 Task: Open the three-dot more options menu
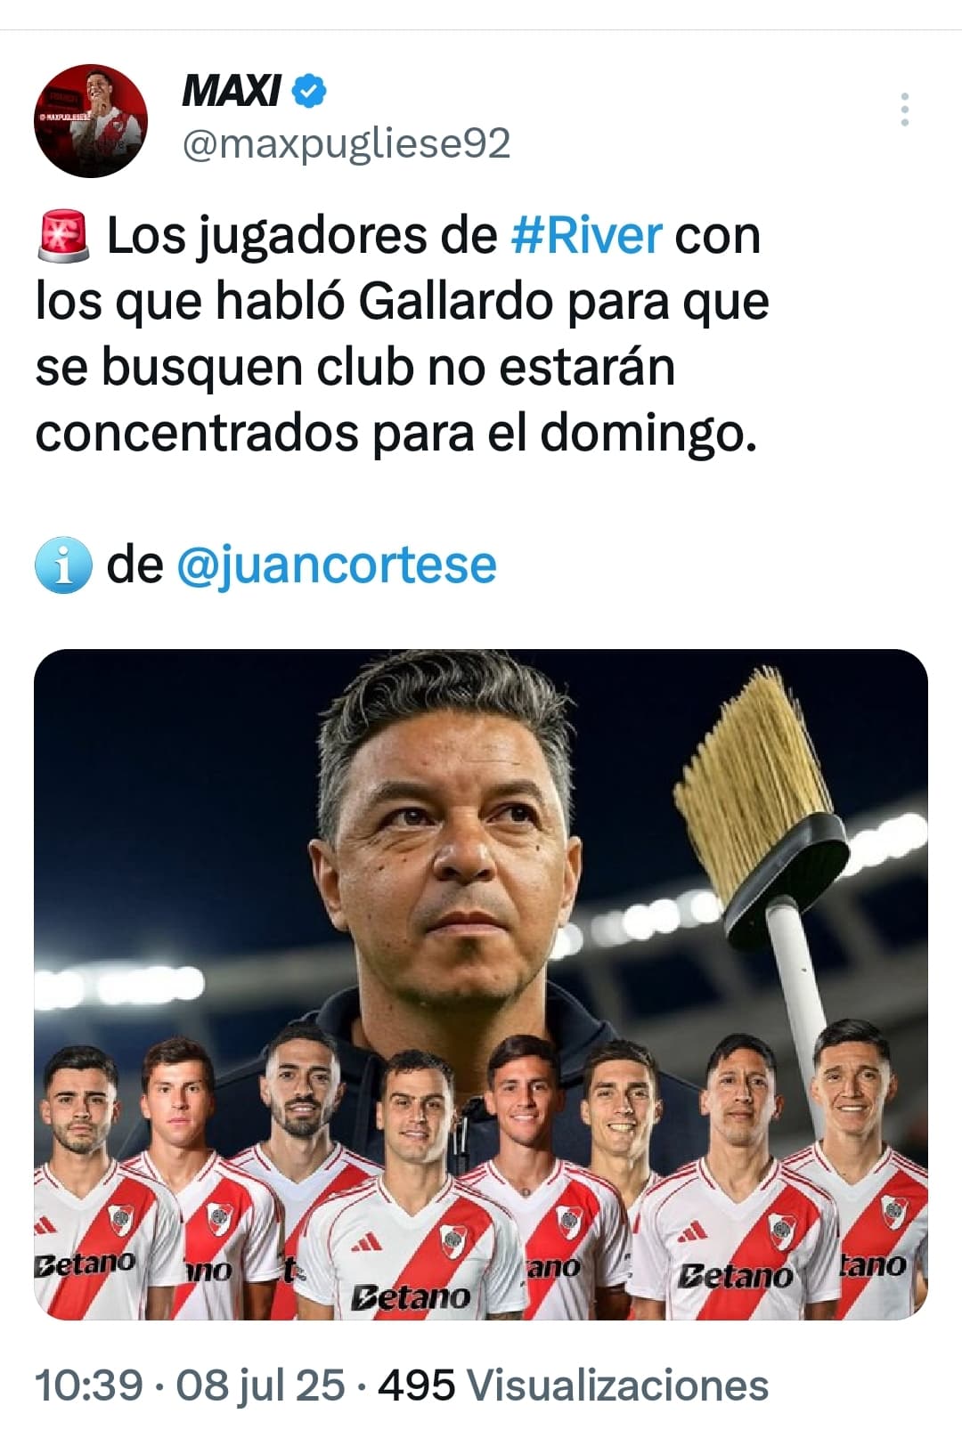pyautogui.click(x=904, y=110)
